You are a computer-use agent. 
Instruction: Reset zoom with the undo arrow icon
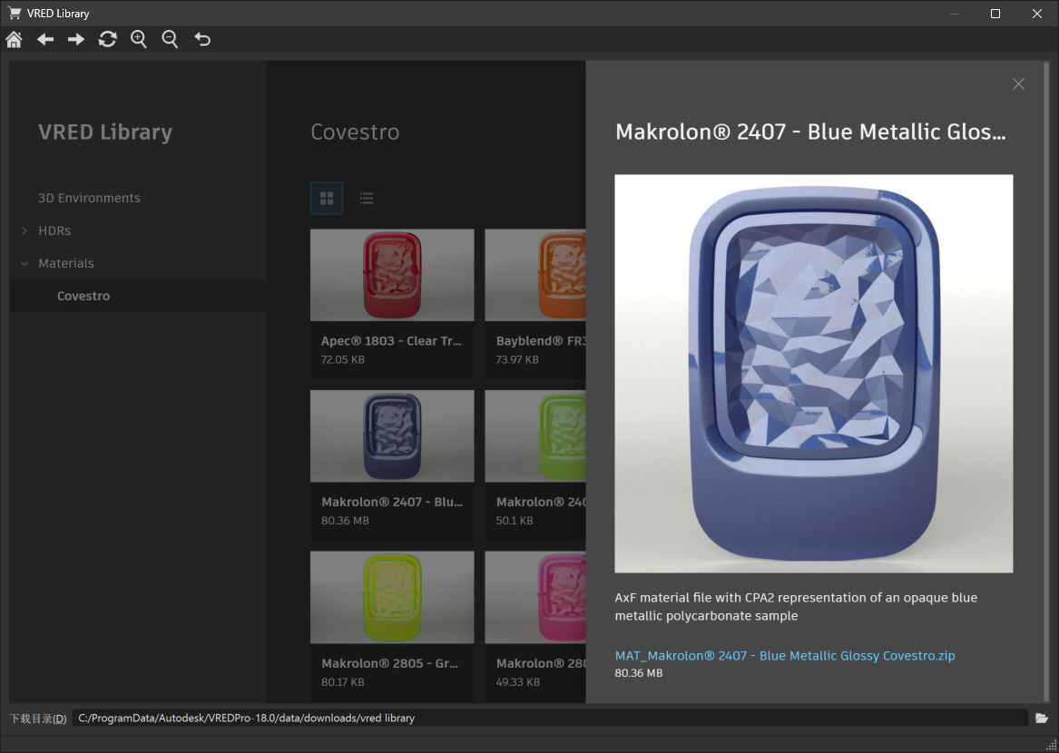(x=202, y=39)
